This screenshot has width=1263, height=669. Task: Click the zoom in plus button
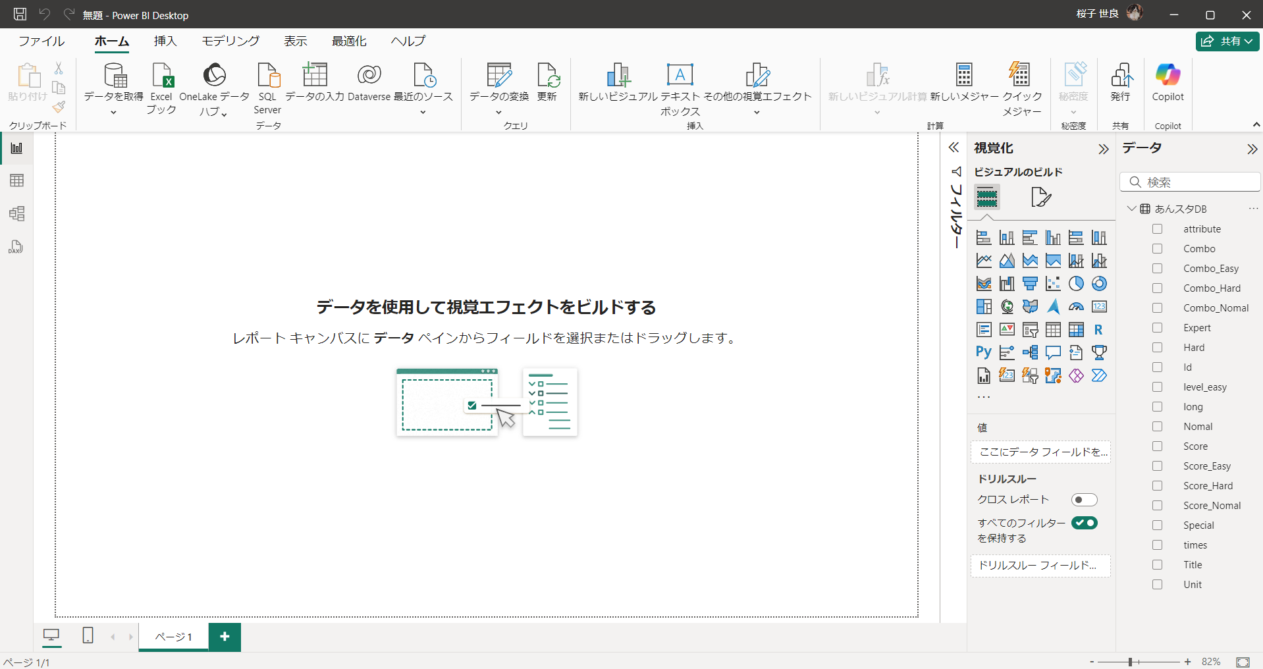coord(1187,662)
